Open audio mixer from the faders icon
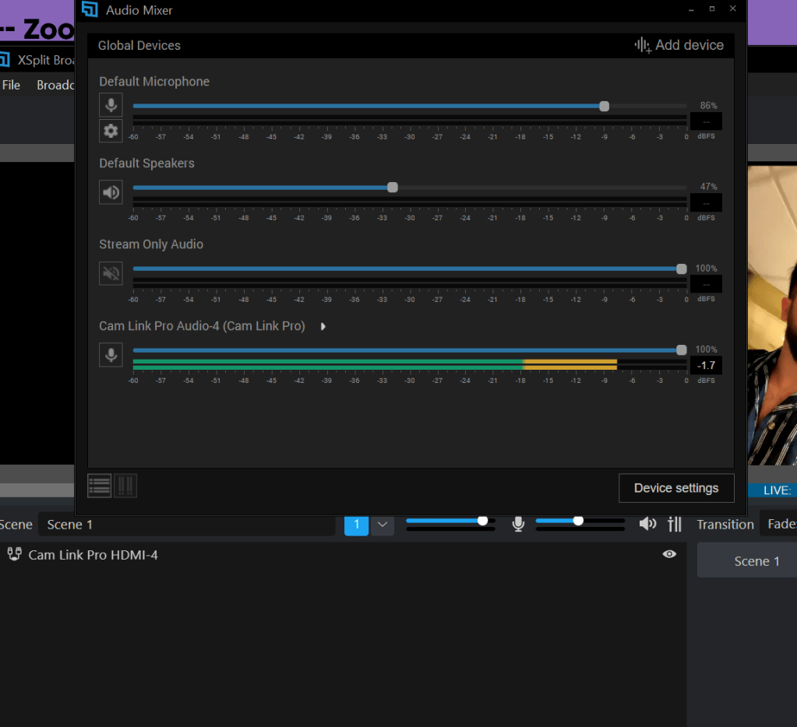 tap(675, 524)
